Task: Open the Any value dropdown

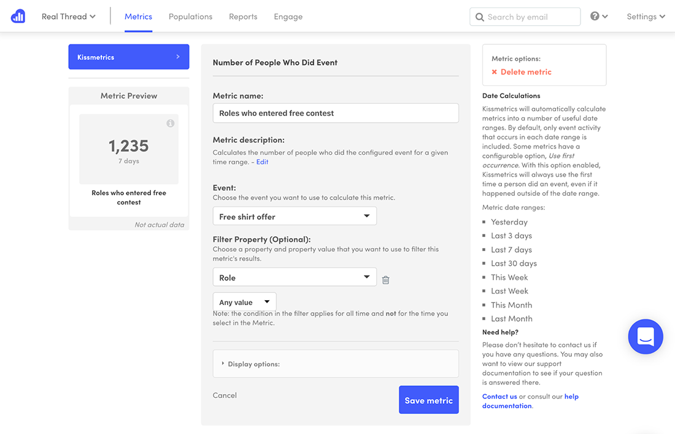Action: 244,302
